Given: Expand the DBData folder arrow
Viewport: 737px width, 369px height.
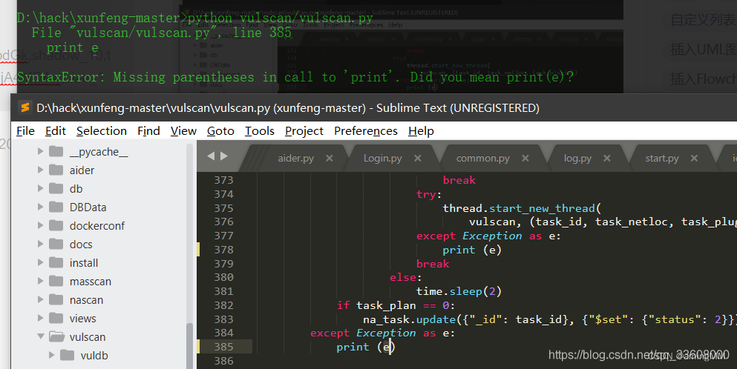Looking at the screenshot, I should point(40,207).
